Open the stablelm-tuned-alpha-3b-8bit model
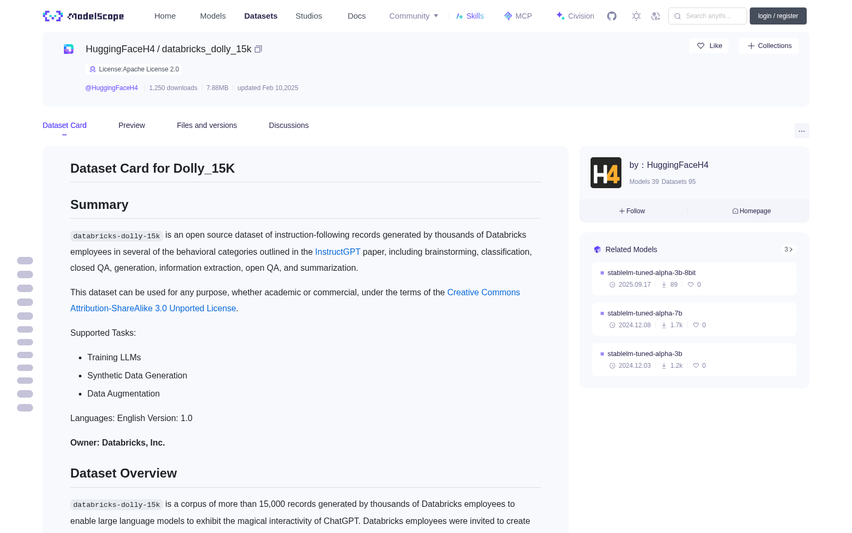 pyautogui.click(x=651, y=272)
